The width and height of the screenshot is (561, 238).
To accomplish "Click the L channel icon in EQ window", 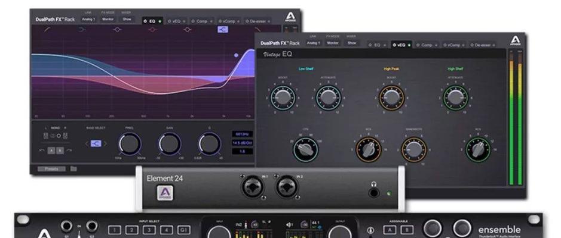I will point(45,136).
